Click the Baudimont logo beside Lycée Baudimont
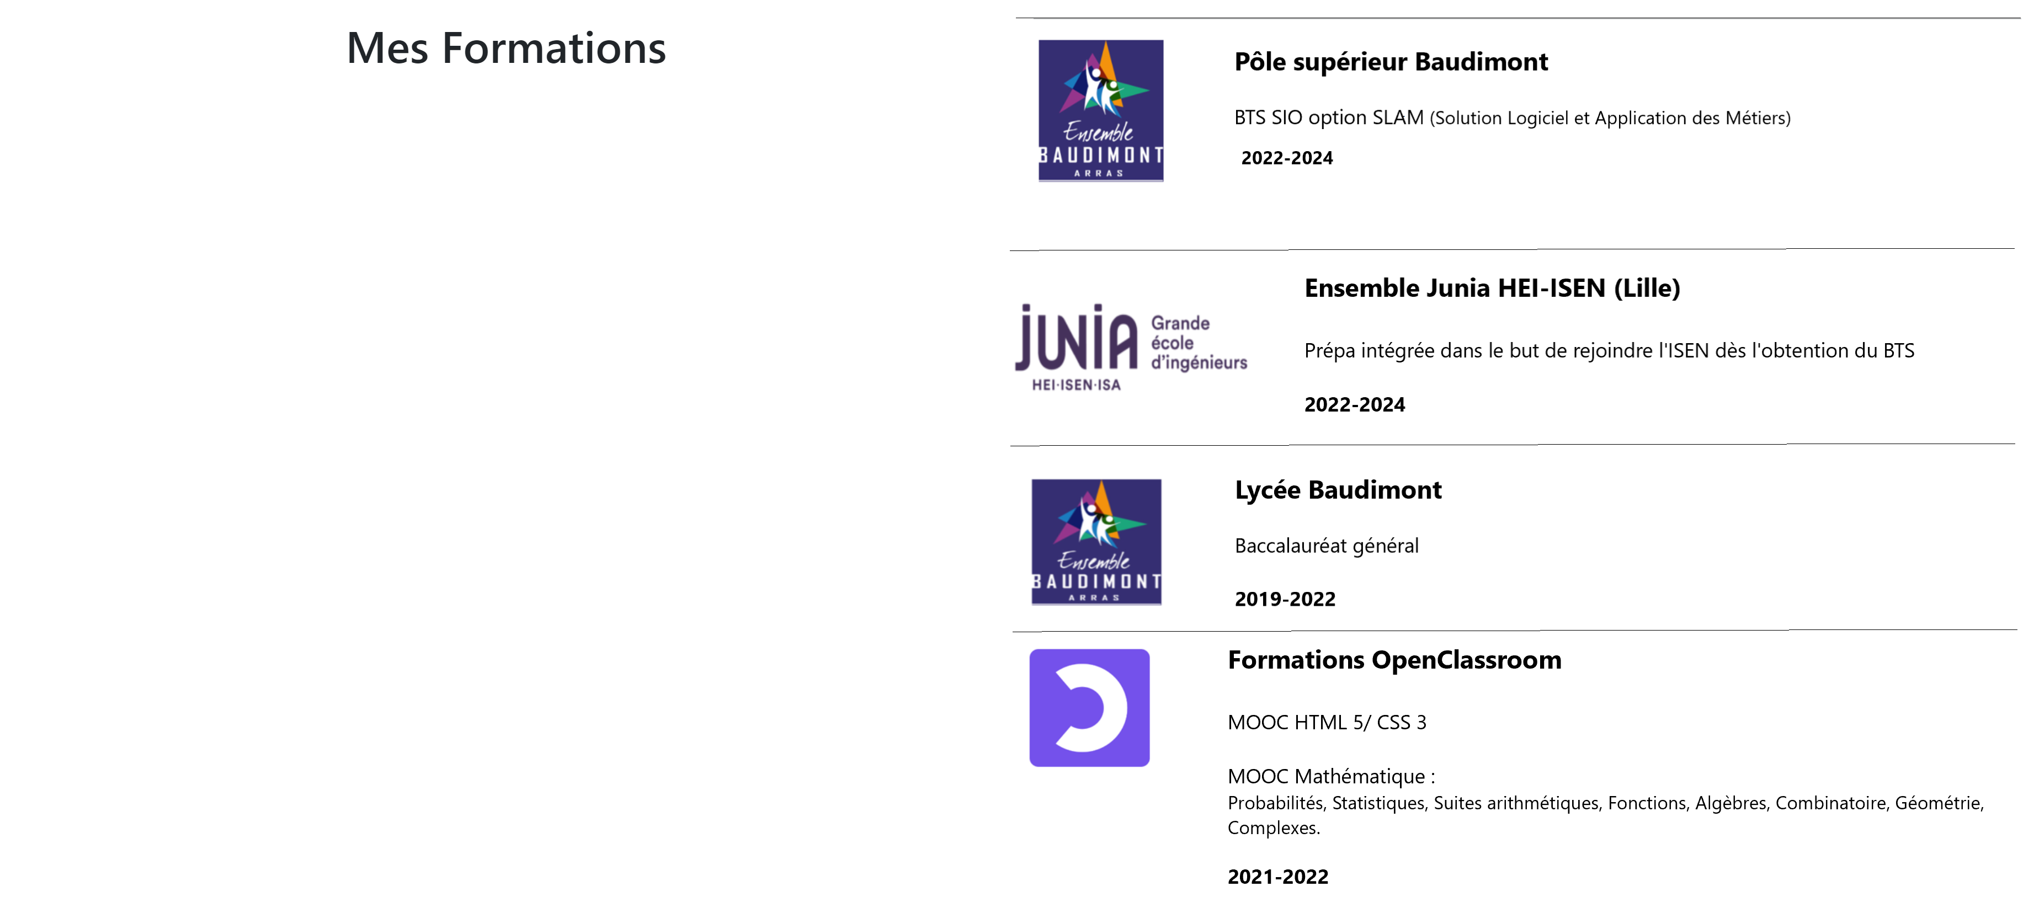 pyautogui.click(x=1096, y=542)
